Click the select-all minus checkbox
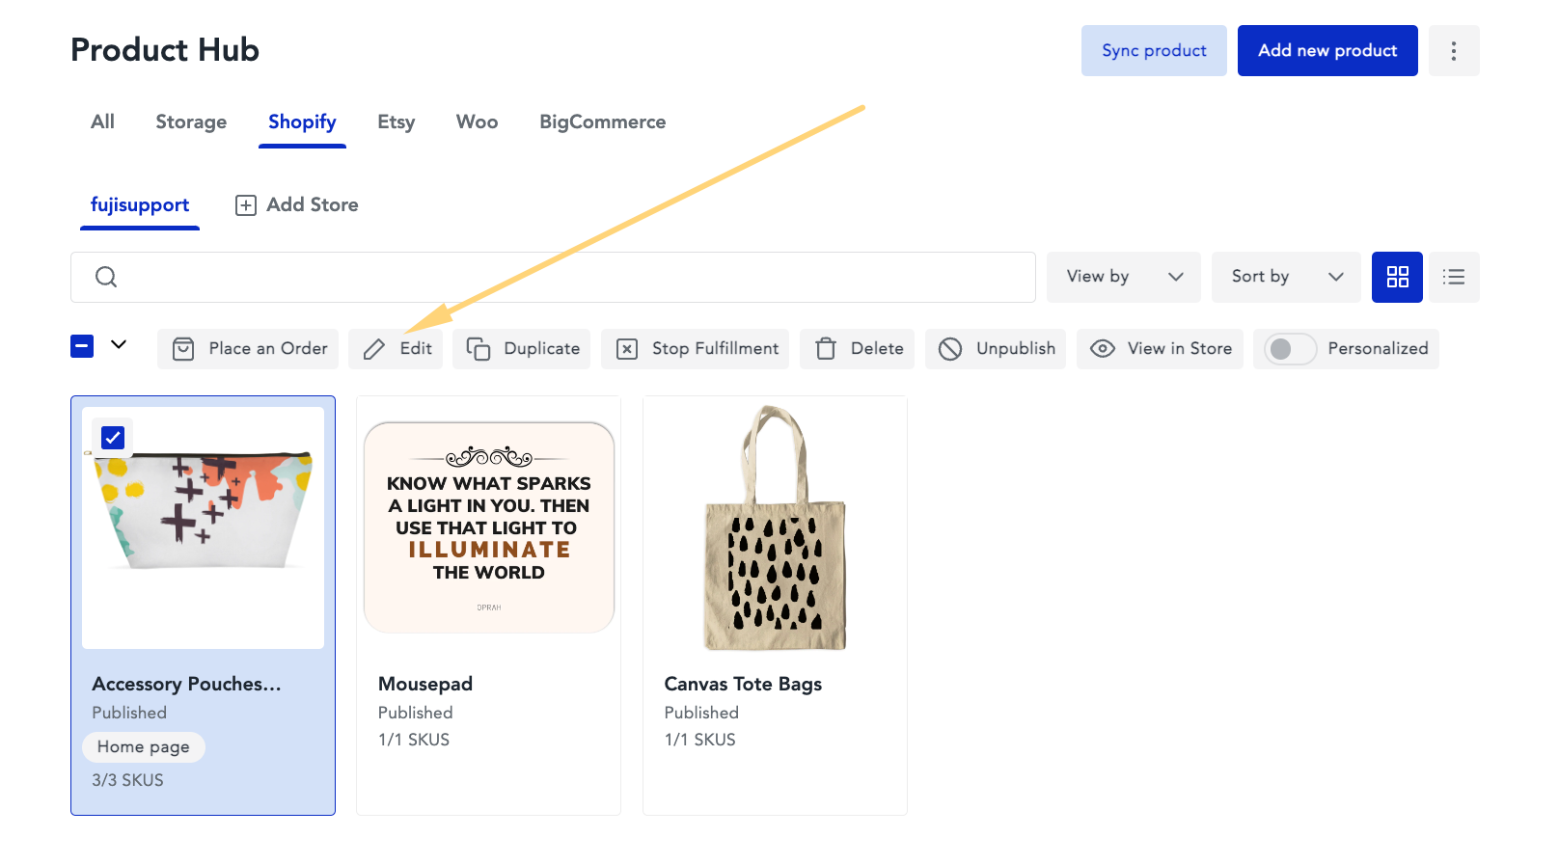 click(x=82, y=345)
